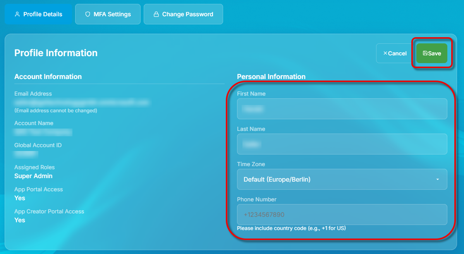Click the shield icon on MFA Settings
The height and width of the screenshot is (254, 464).
point(88,14)
